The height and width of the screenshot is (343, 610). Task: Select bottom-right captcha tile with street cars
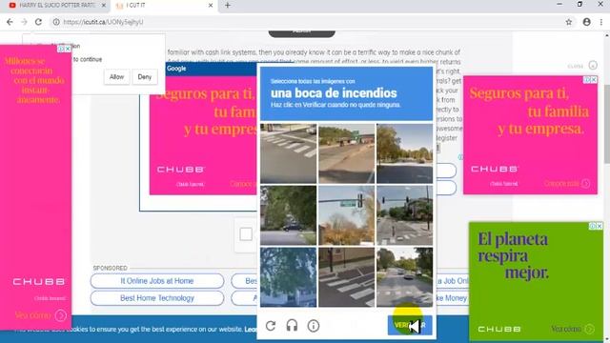pos(404,277)
